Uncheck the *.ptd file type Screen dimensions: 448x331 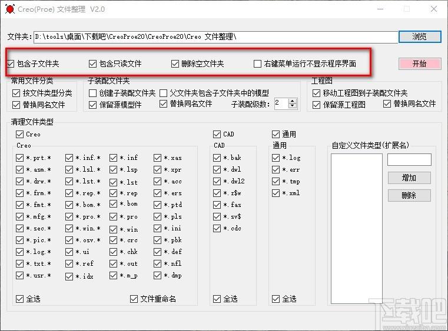[x=157, y=205]
